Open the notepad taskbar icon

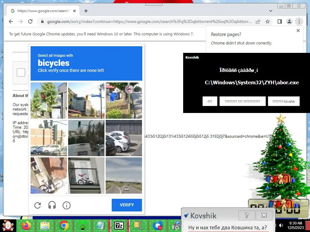coord(101,226)
